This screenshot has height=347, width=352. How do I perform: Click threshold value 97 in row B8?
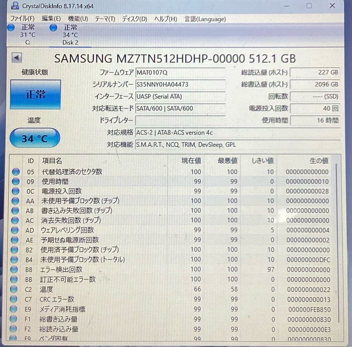pyautogui.click(x=270, y=269)
